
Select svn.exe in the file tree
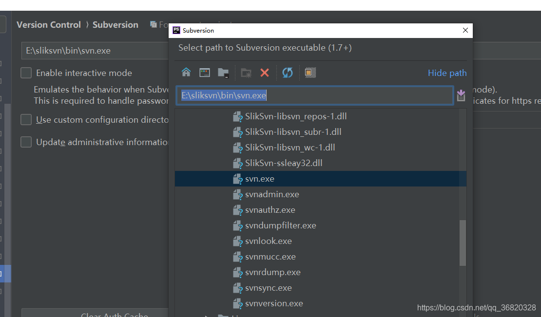pos(321,179)
